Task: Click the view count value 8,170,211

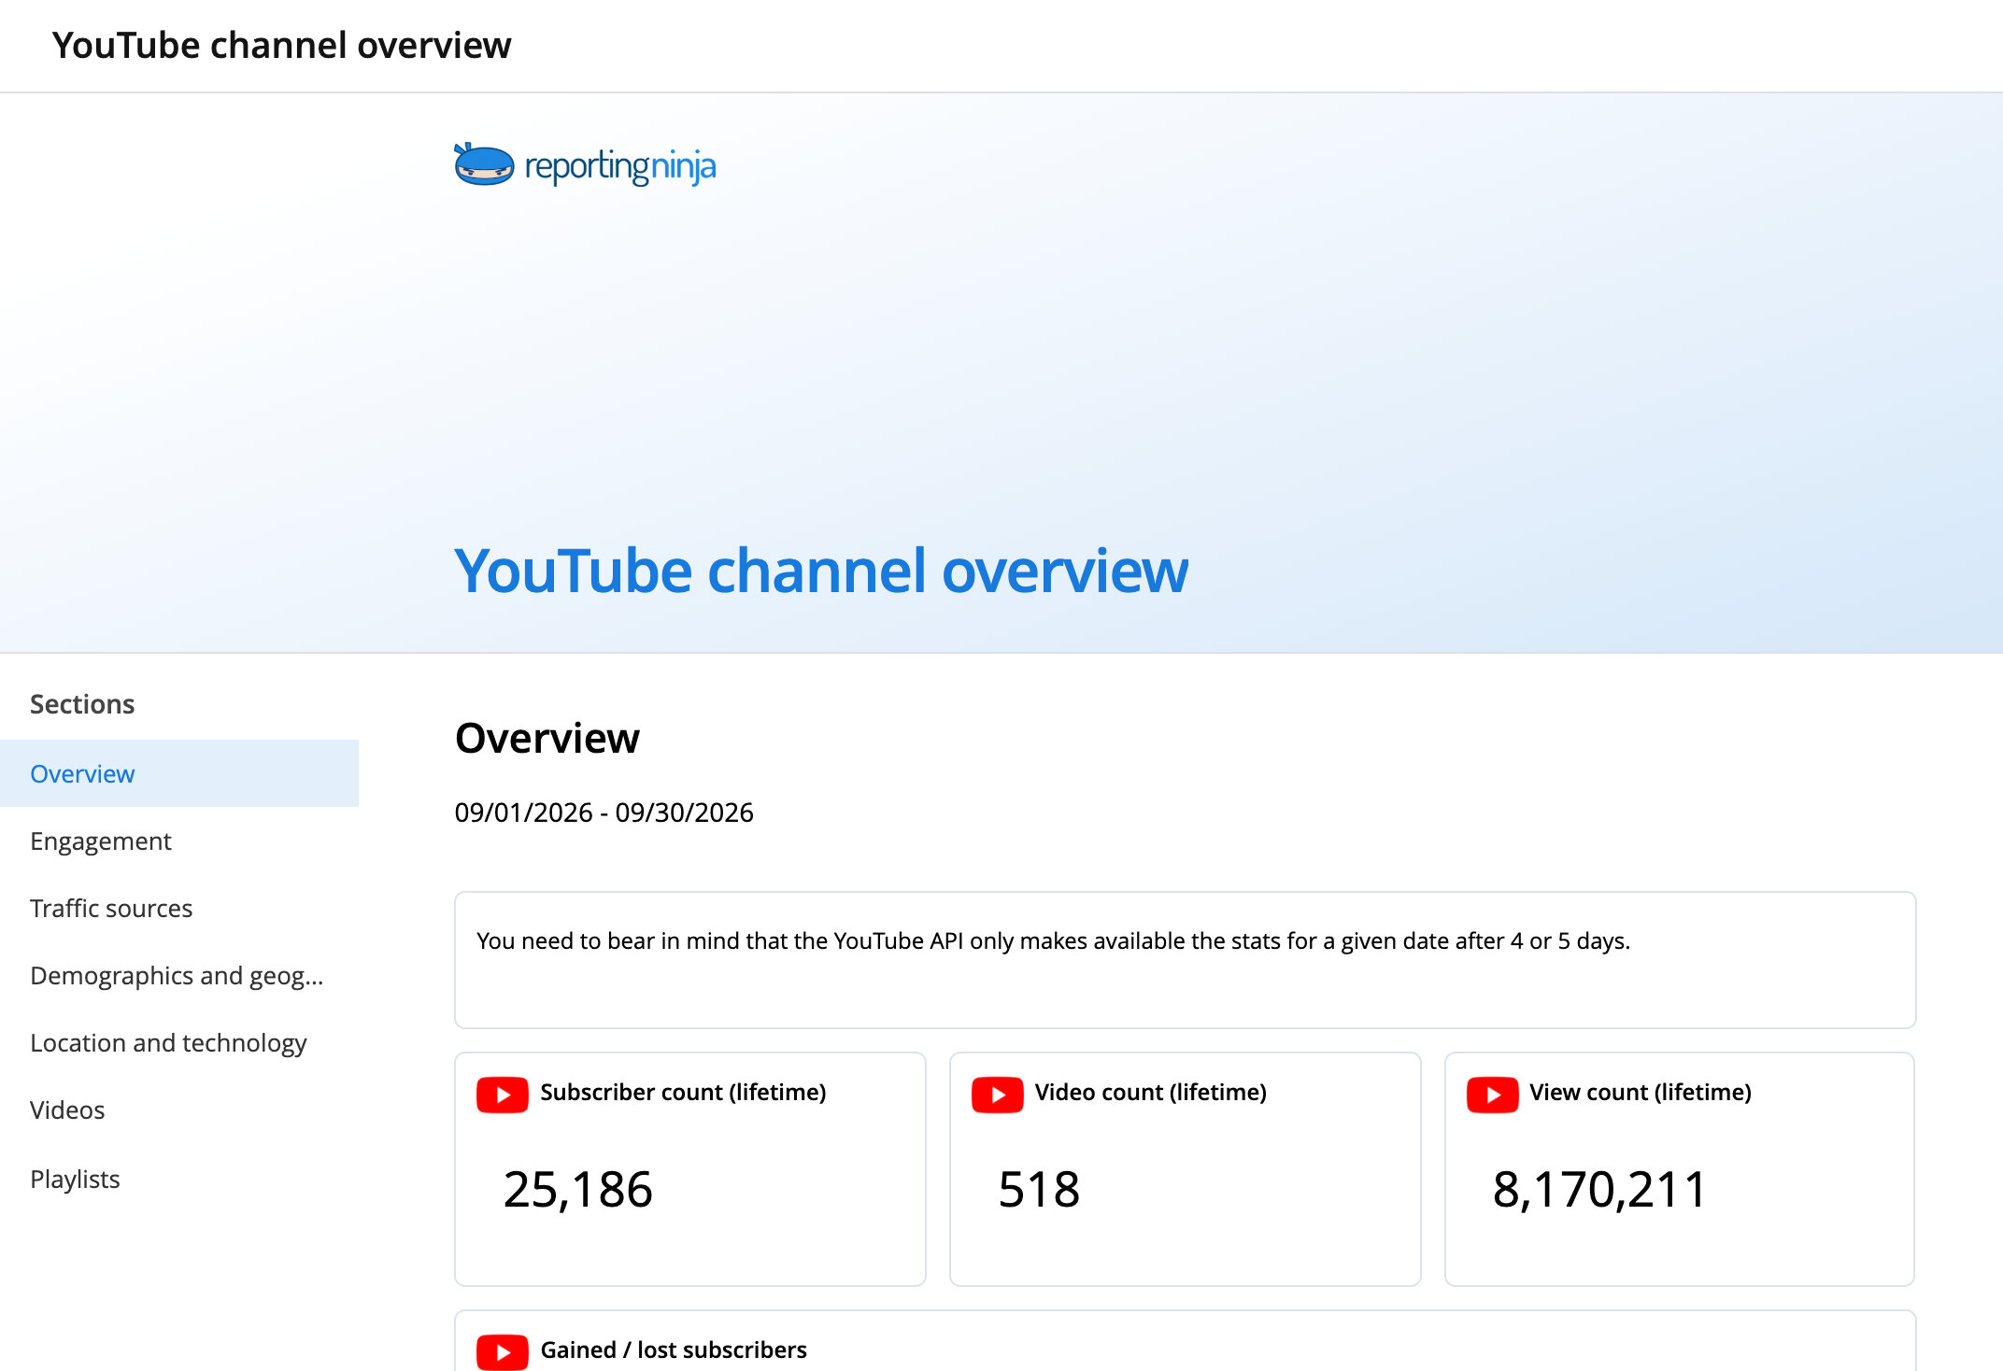Action: [x=1599, y=1190]
